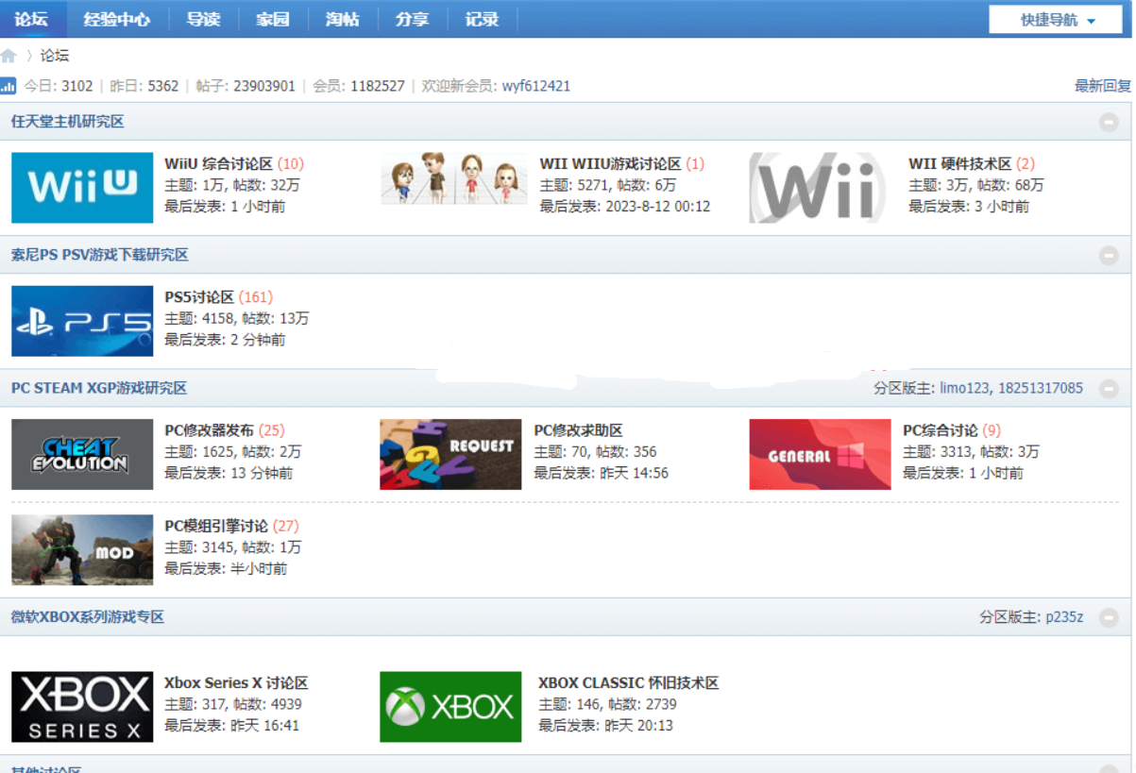
Task: Open moderator limo123 profile link
Action: point(964,388)
